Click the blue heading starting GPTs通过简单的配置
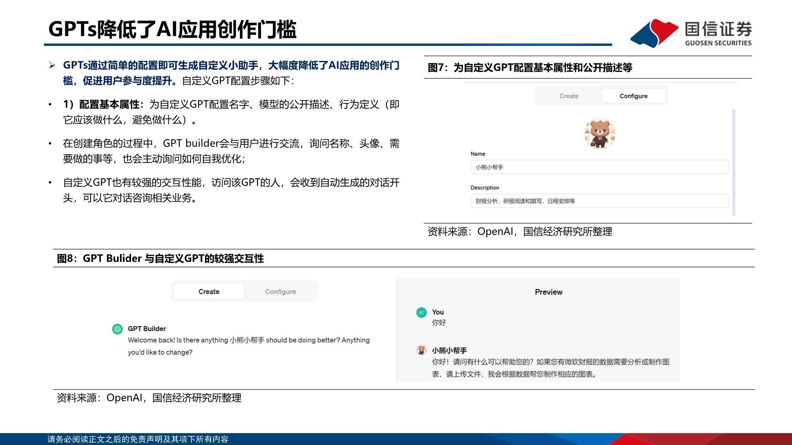 click(231, 73)
